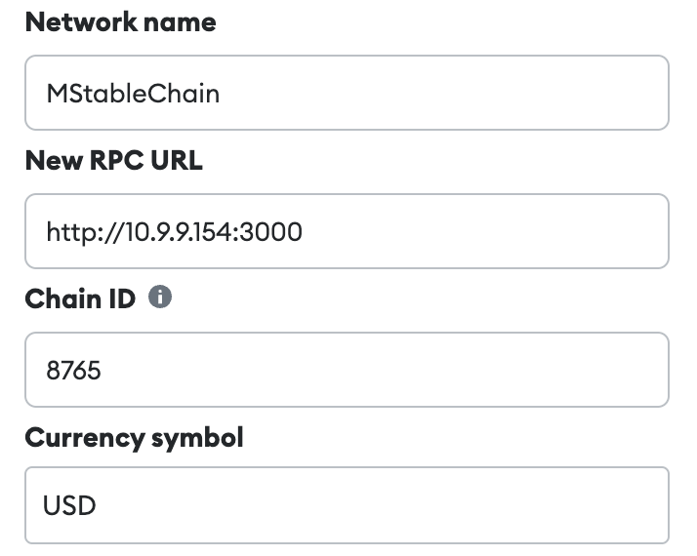Click the USD text entry
The height and width of the screenshot is (556, 697).
(x=69, y=506)
